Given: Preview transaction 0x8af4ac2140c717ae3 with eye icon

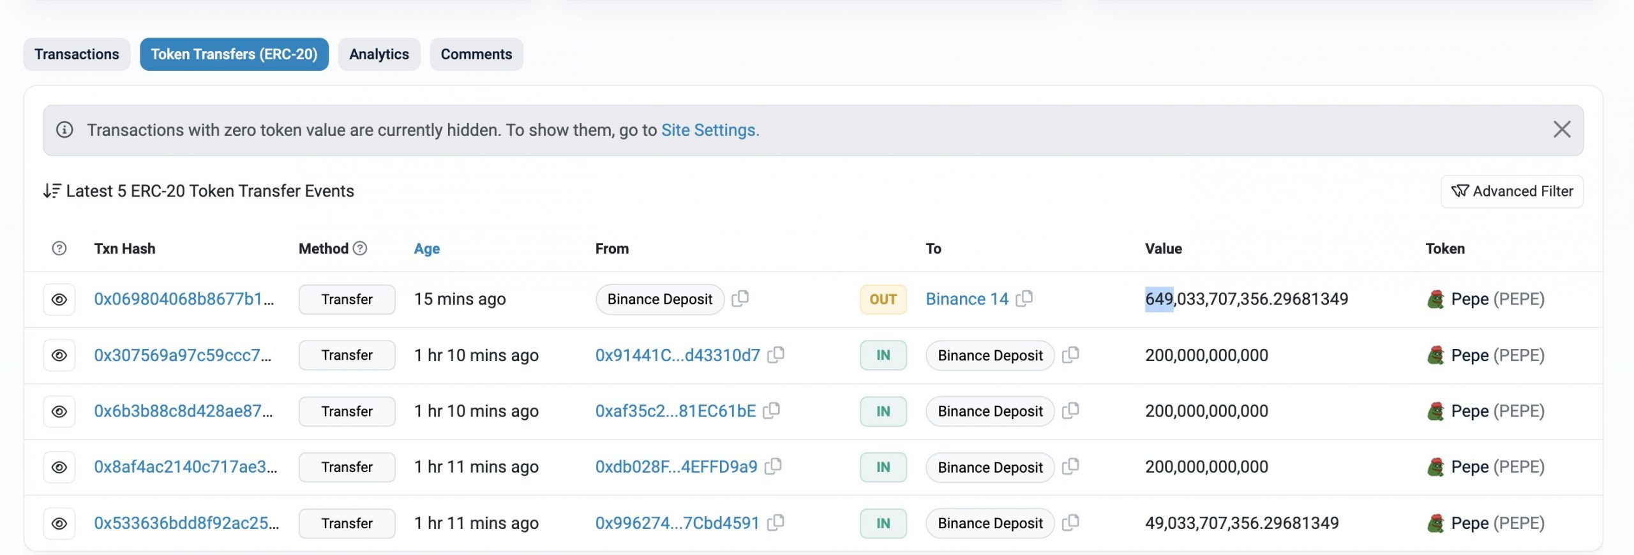Looking at the screenshot, I should [x=59, y=467].
